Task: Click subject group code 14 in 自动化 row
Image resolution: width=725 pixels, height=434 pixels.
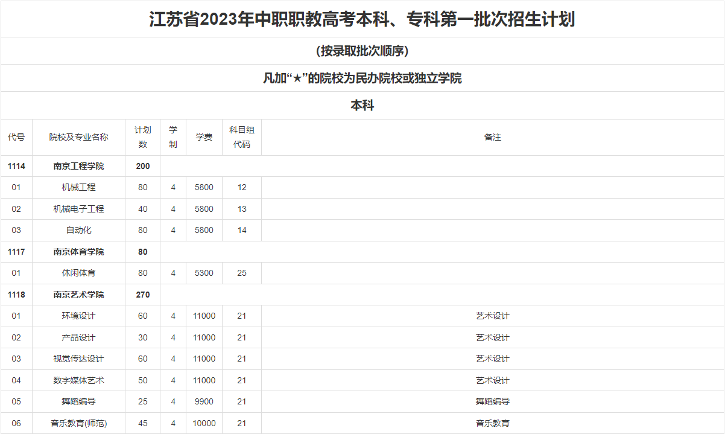Action: [242, 230]
